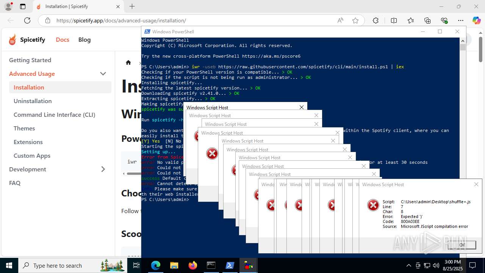Screen dimensions: 485x273
Task: Activate the Read aloud icon in address bar
Action: tap(340, 20)
